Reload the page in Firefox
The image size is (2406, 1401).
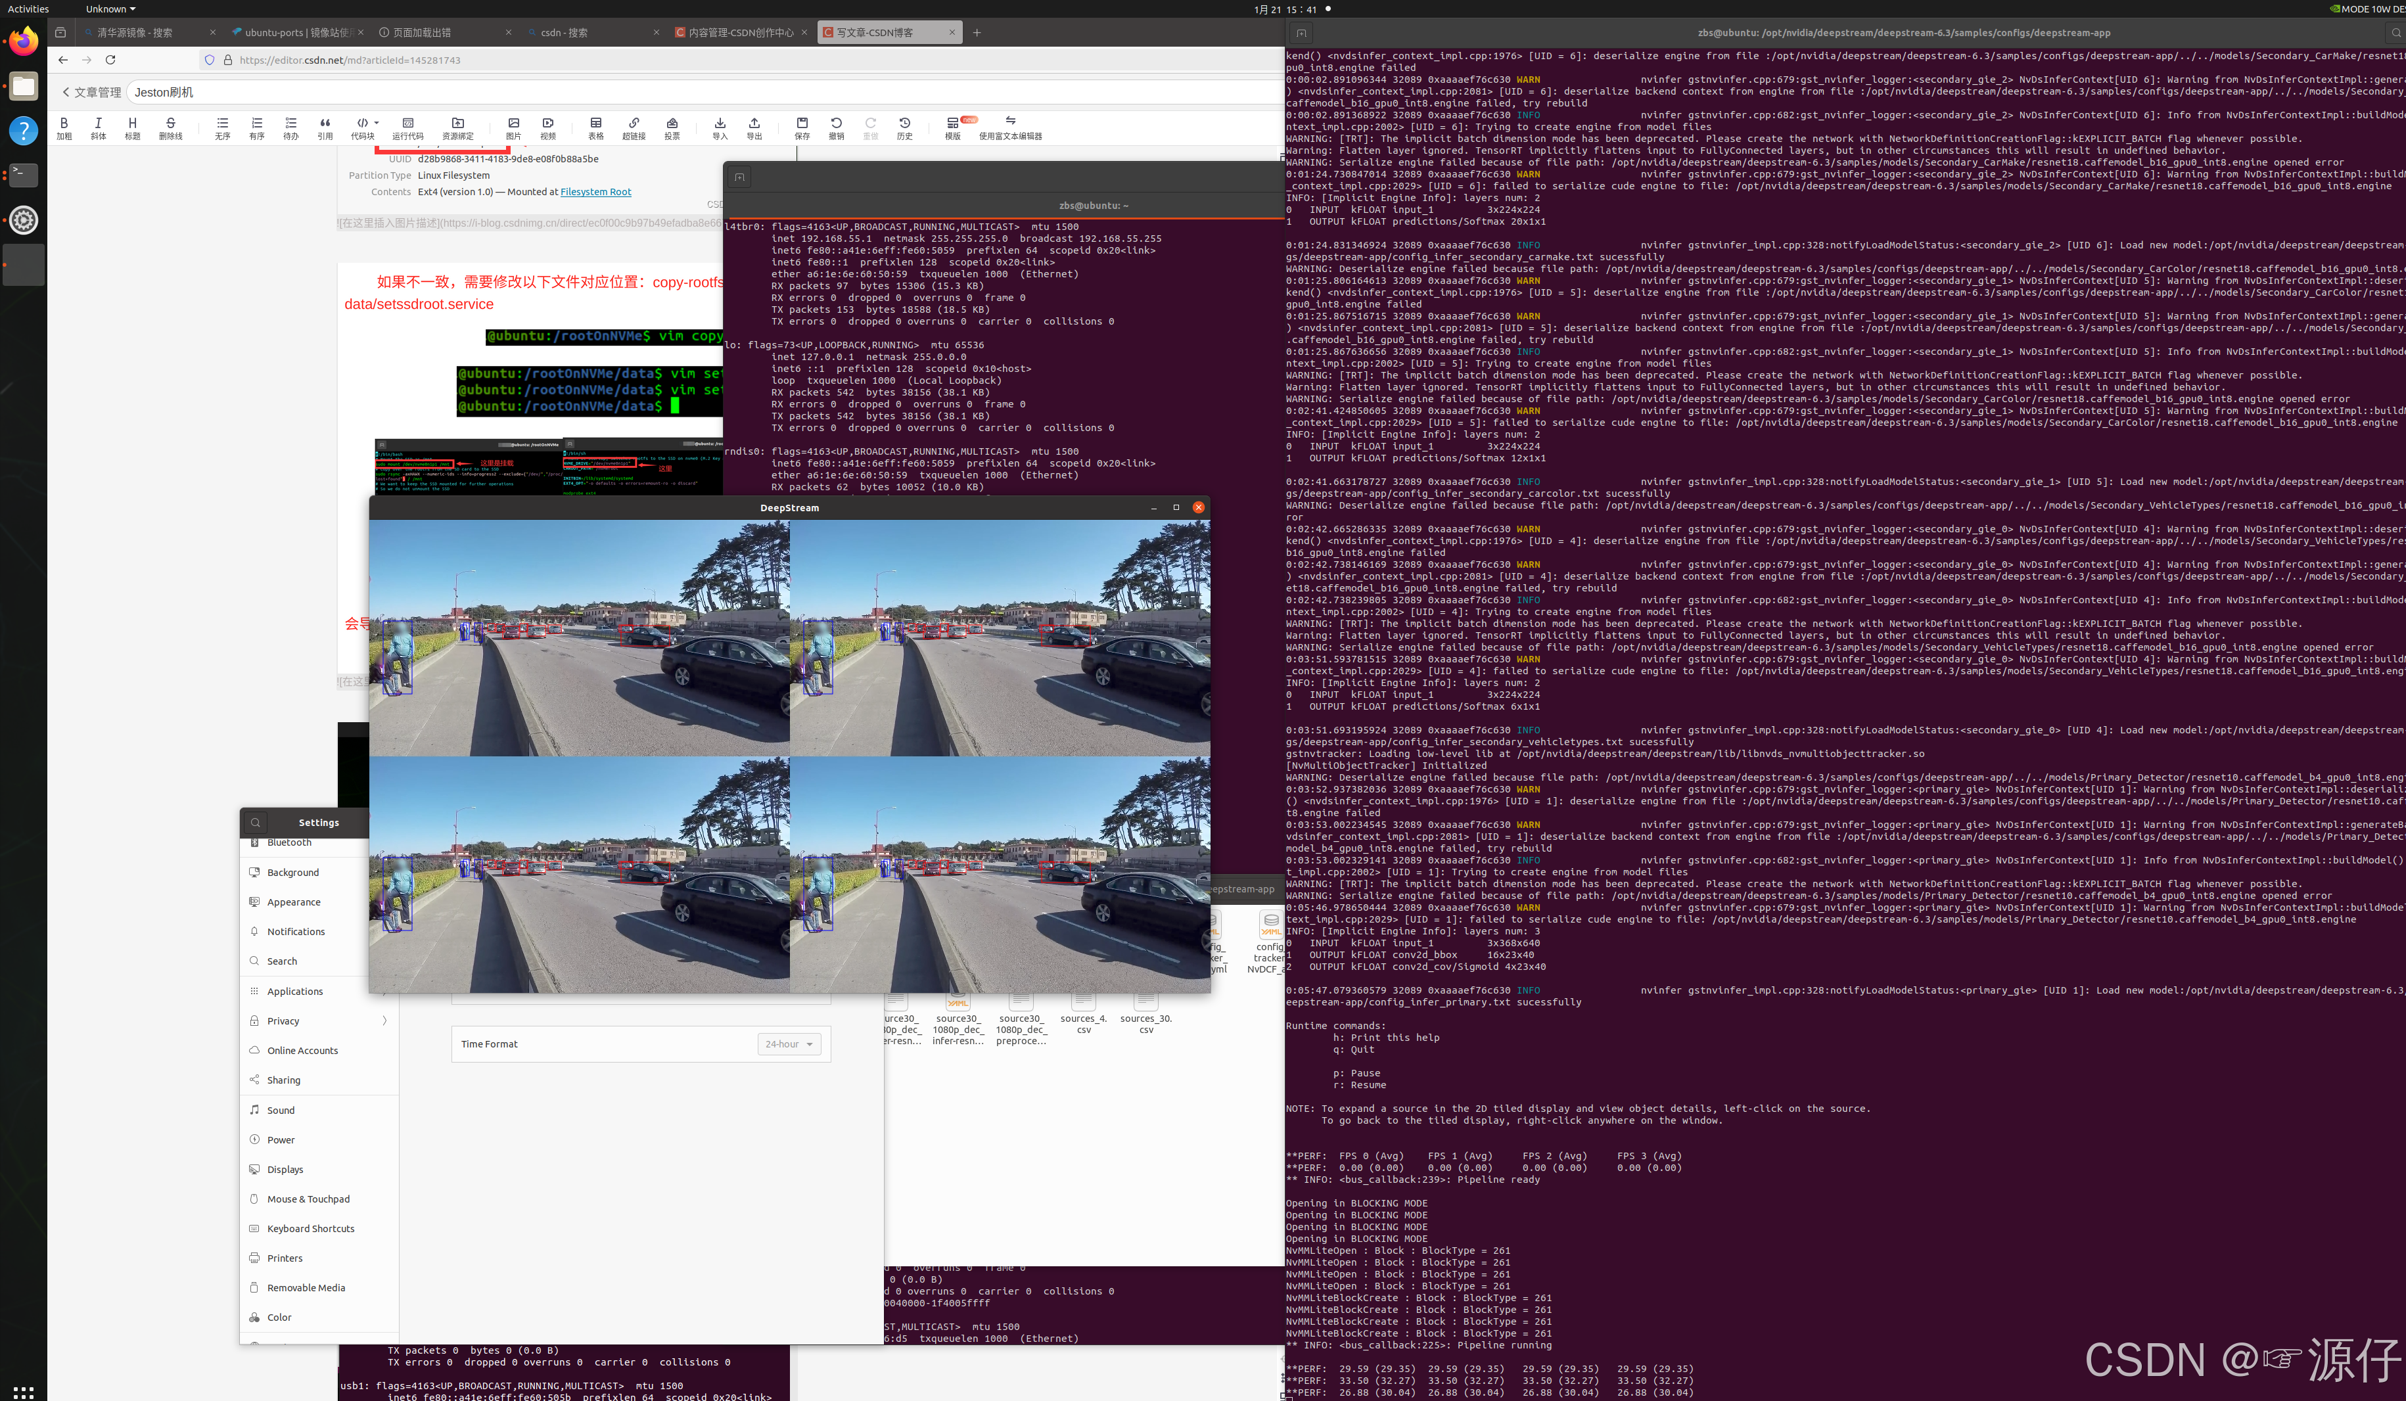[x=111, y=60]
